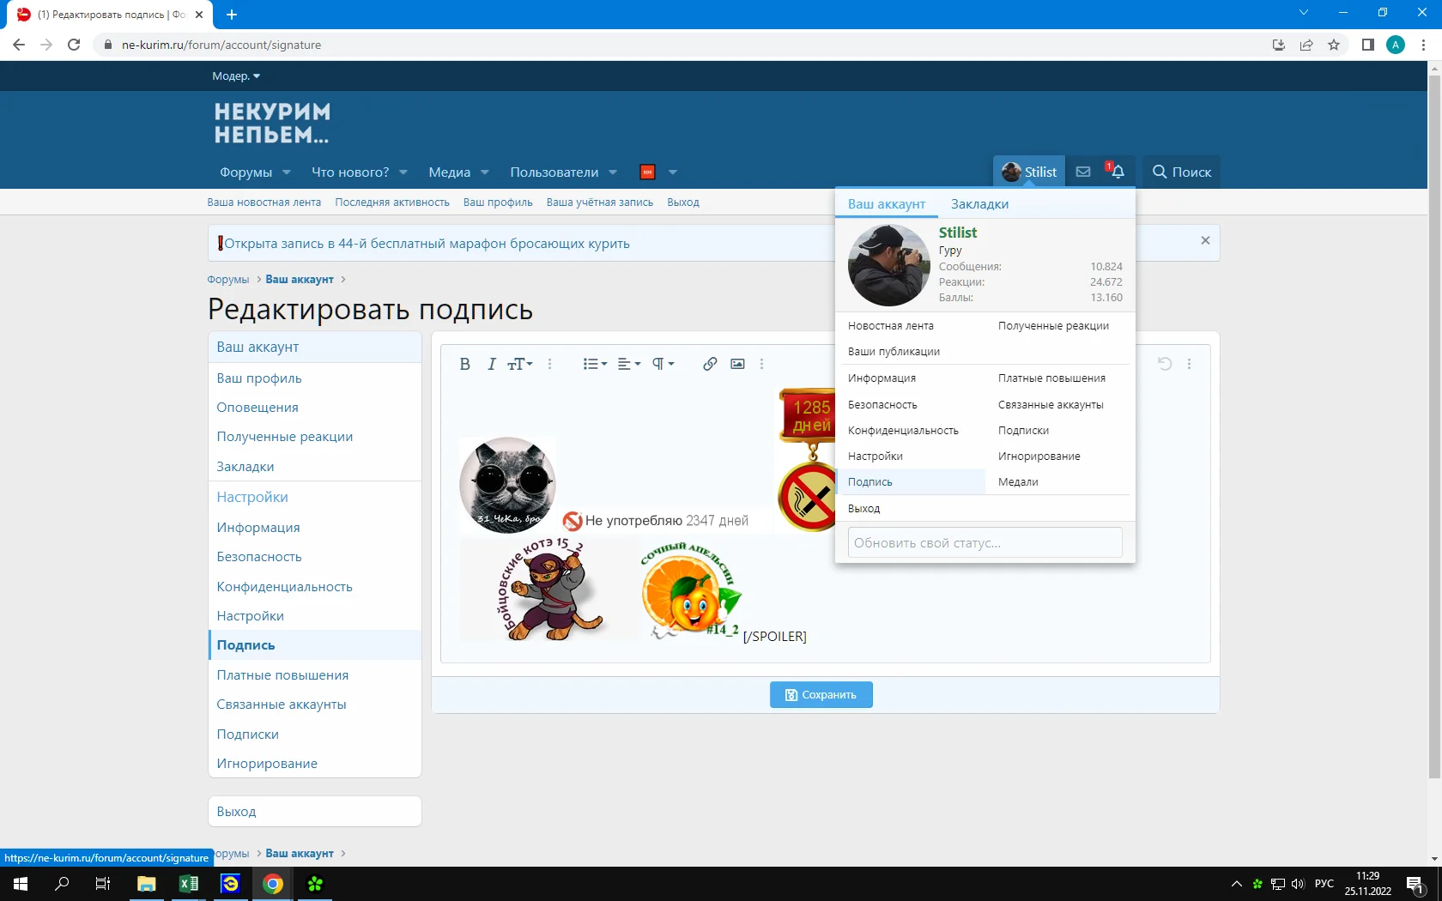The height and width of the screenshot is (901, 1442).
Task: Select the Ваш аккаунт tab in popup
Action: pos(887,204)
